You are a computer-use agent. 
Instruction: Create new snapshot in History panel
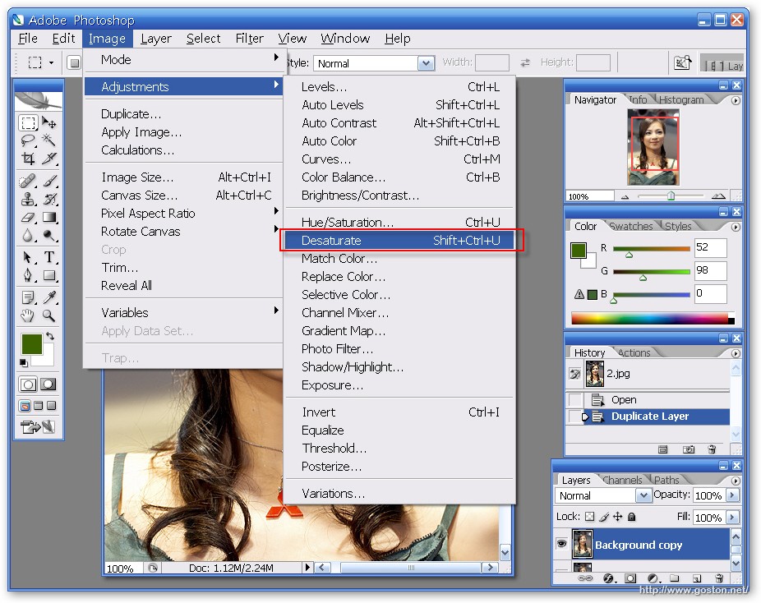coord(688,449)
